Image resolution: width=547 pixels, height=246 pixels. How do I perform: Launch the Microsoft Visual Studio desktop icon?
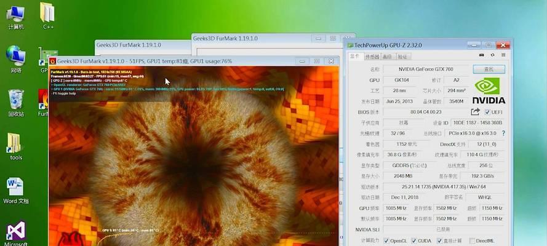tap(16, 234)
